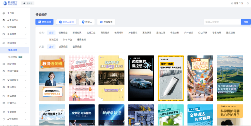Screen dimensions: 251x126
Task: Click the 引流获客 sidebar icon
Action: [4, 112]
